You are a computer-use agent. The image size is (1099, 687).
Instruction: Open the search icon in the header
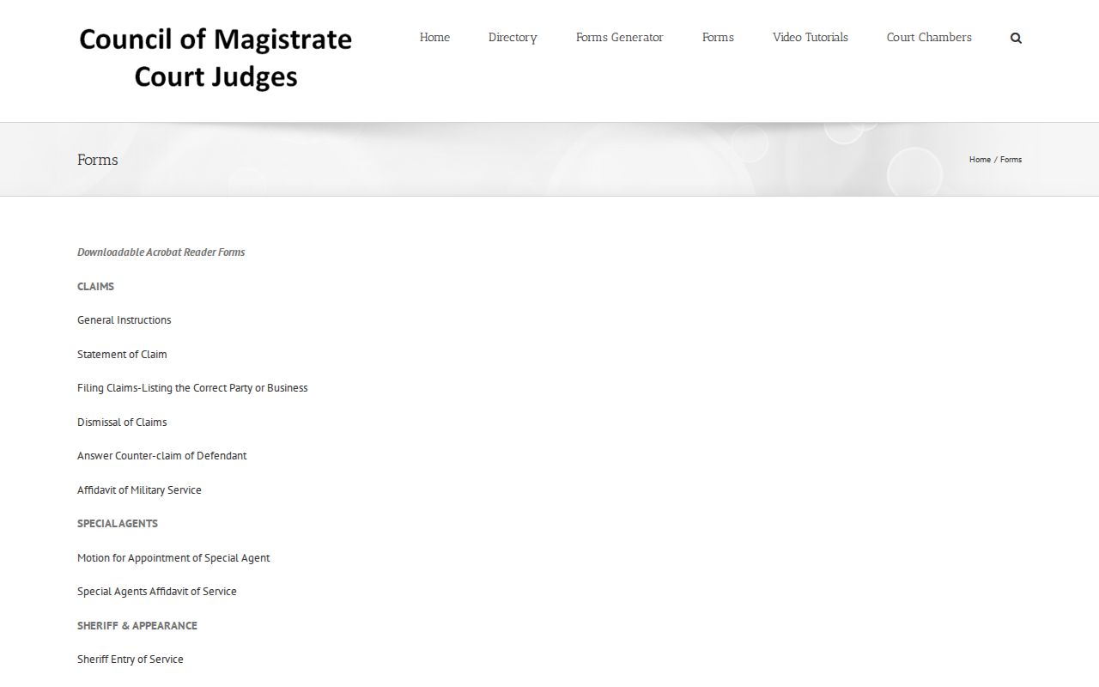pos(1016,38)
